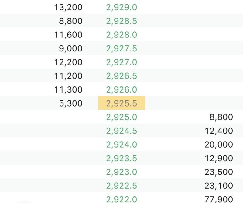Click the 2,926.5 price level

(122, 76)
